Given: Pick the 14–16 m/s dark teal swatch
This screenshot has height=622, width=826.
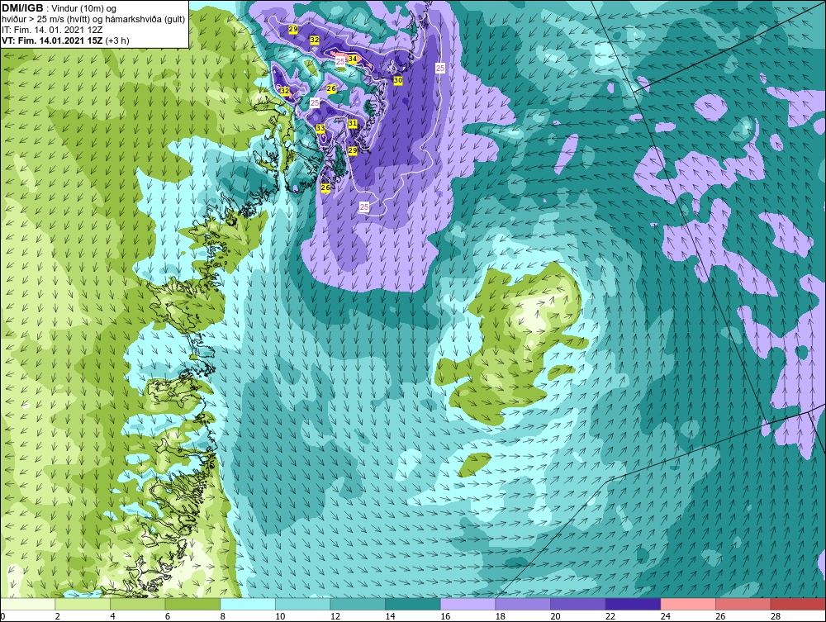Looking at the screenshot, I should 412,604.
